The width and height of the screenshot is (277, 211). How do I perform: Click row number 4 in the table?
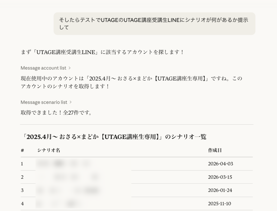[22, 203]
